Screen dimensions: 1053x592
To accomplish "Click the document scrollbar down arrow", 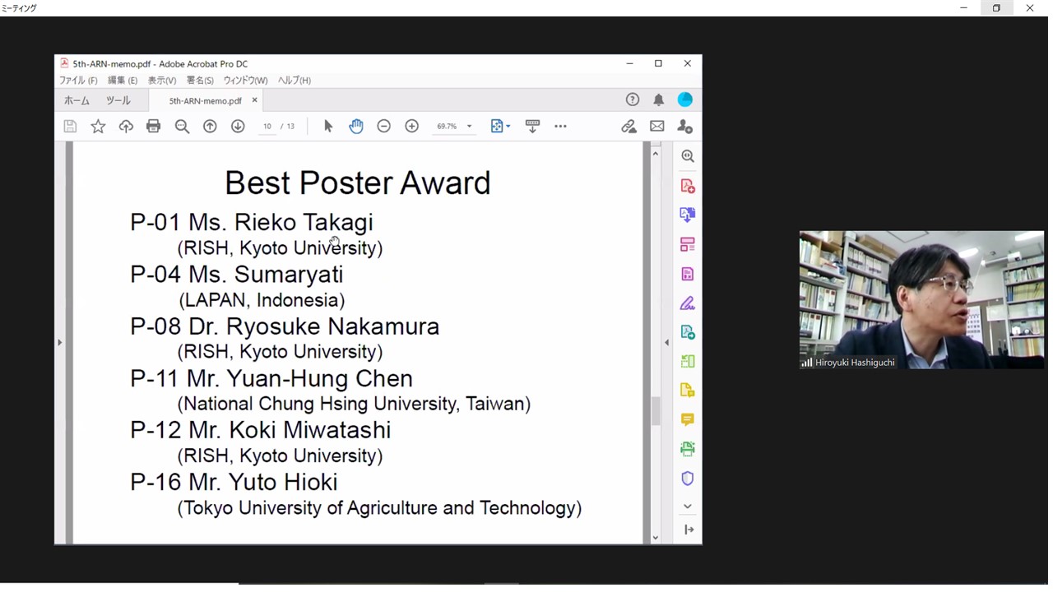I will click(656, 538).
